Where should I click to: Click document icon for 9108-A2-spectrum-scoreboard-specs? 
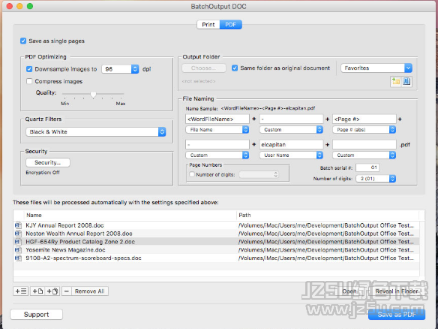(18, 258)
